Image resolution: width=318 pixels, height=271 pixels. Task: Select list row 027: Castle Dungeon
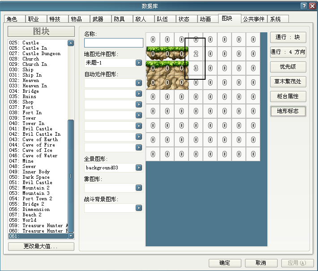pyautogui.click(x=38, y=53)
